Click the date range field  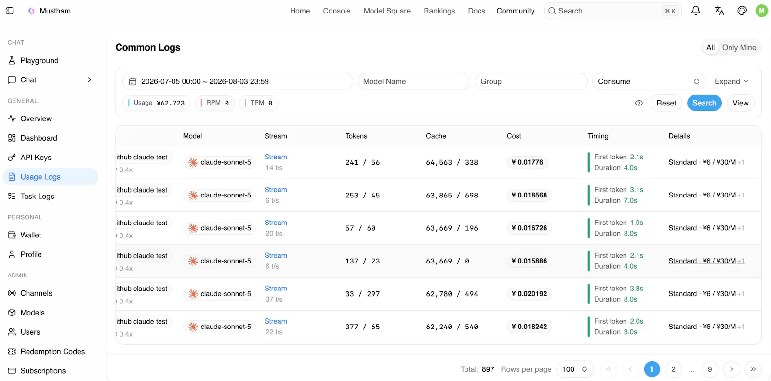[x=238, y=81]
